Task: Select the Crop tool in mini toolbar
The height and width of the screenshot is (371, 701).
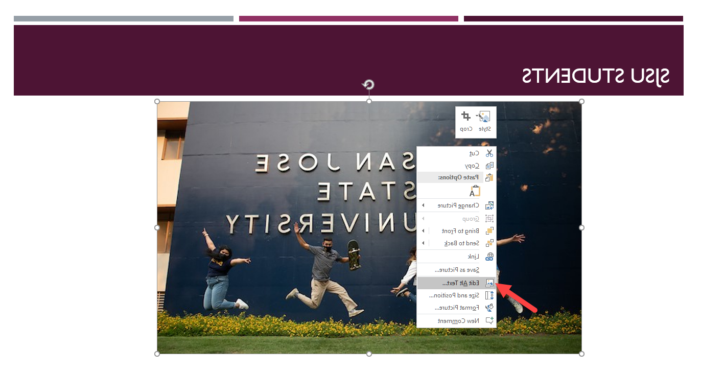Action: 466,122
